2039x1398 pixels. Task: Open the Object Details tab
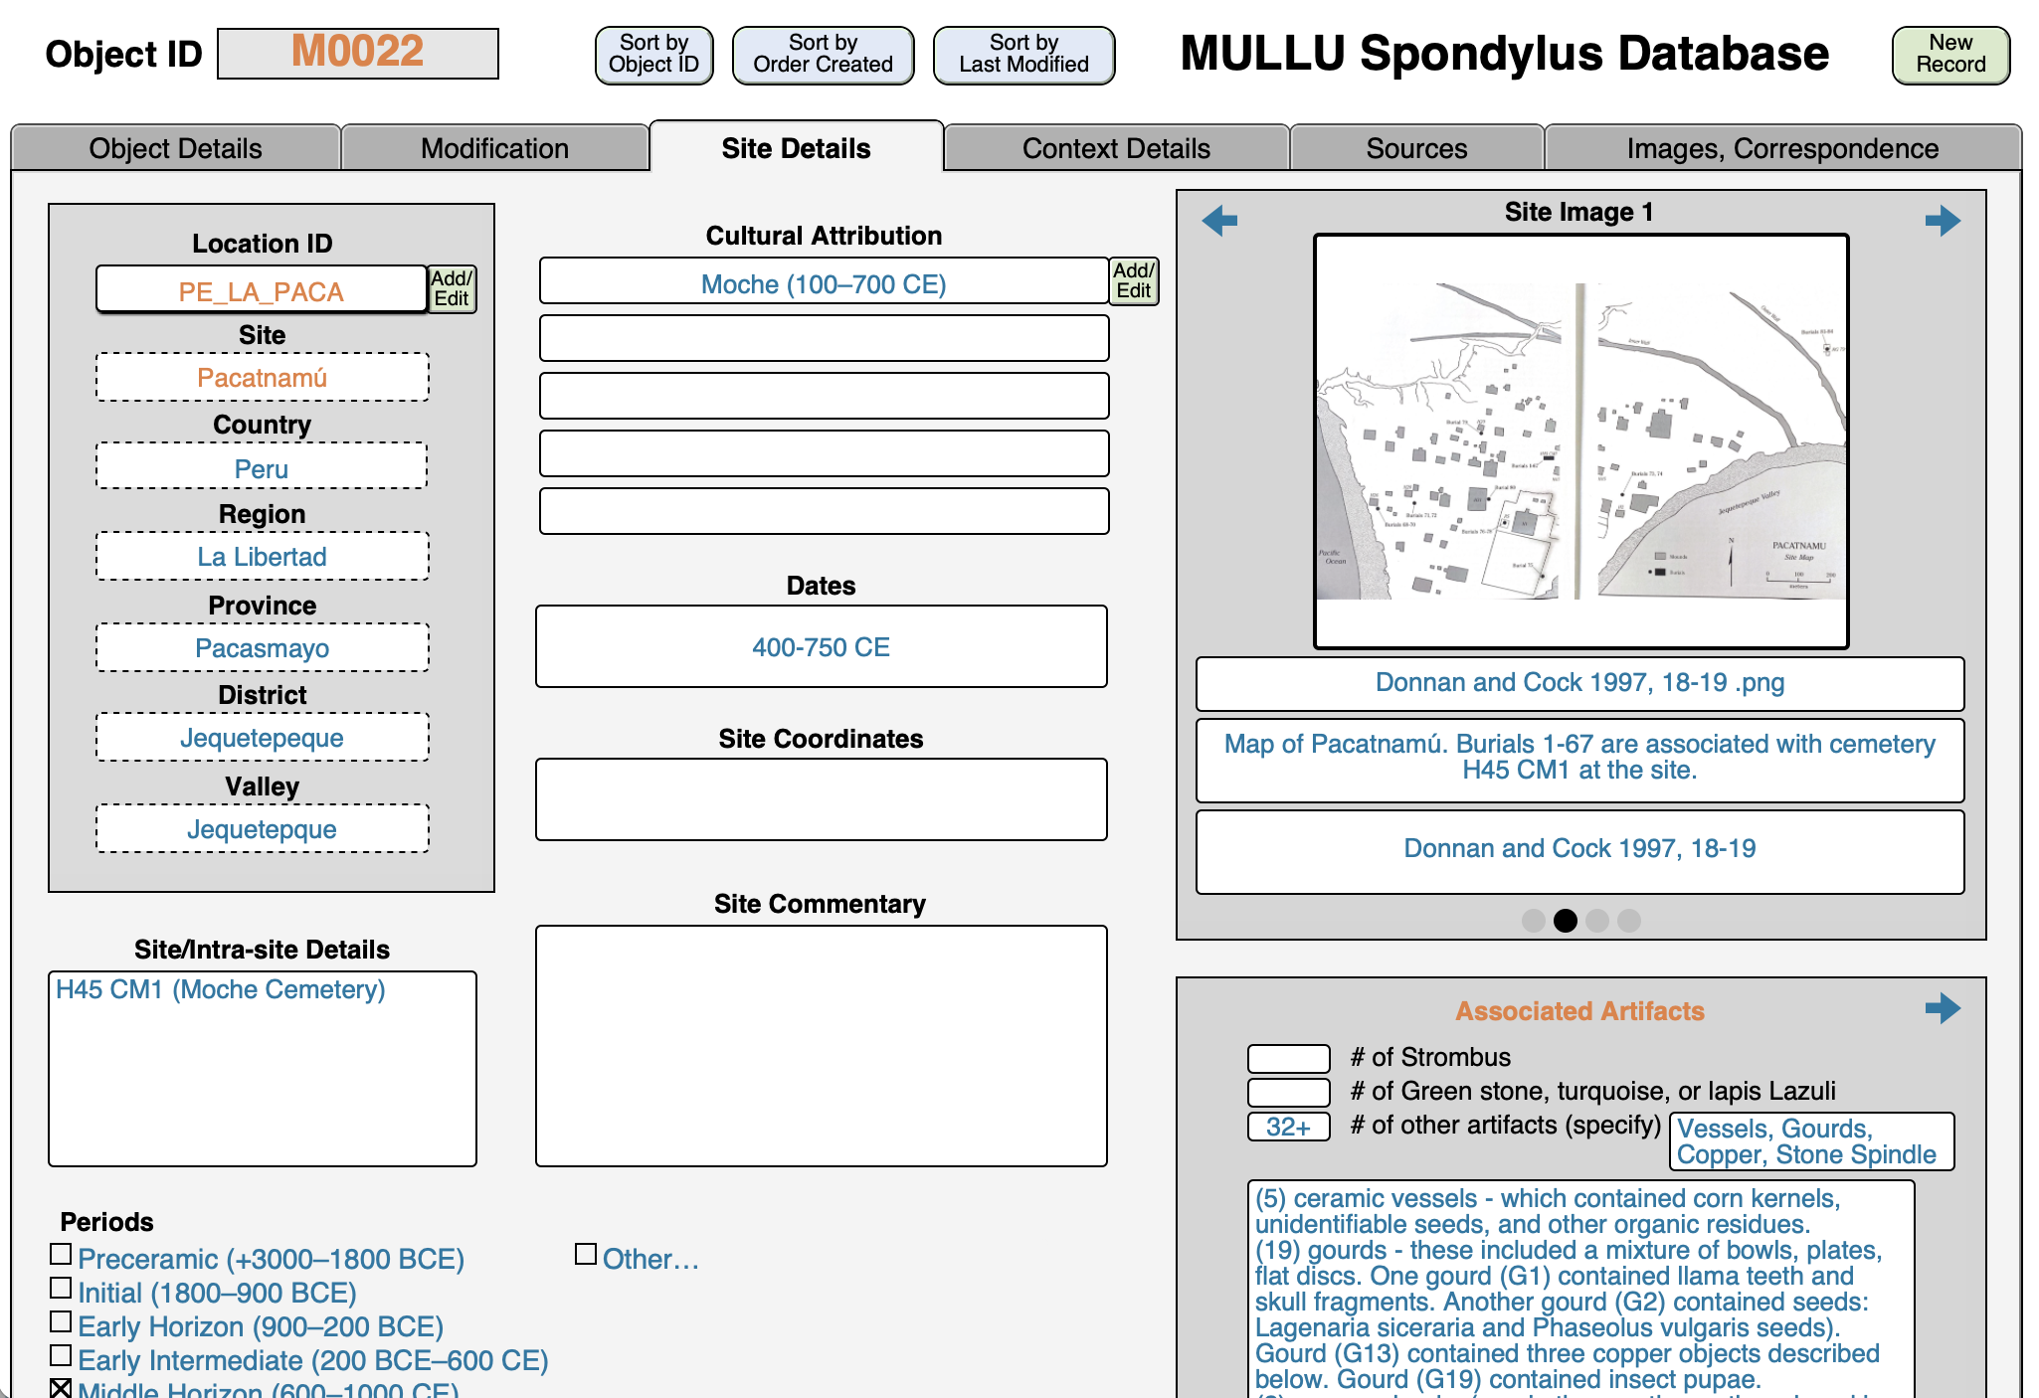pos(175,149)
